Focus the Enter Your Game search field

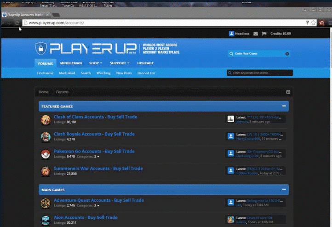click(x=259, y=54)
